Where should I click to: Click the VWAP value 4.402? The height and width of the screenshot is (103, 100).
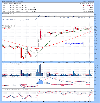click(34, 11)
